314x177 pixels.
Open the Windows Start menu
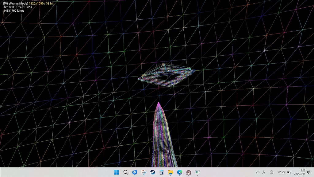tap(116, 172)
